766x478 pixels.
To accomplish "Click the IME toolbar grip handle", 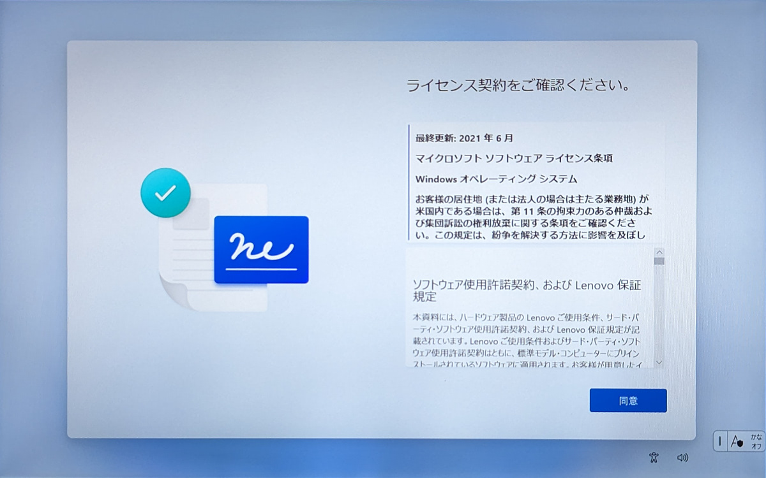I will [x=720, y=440].
